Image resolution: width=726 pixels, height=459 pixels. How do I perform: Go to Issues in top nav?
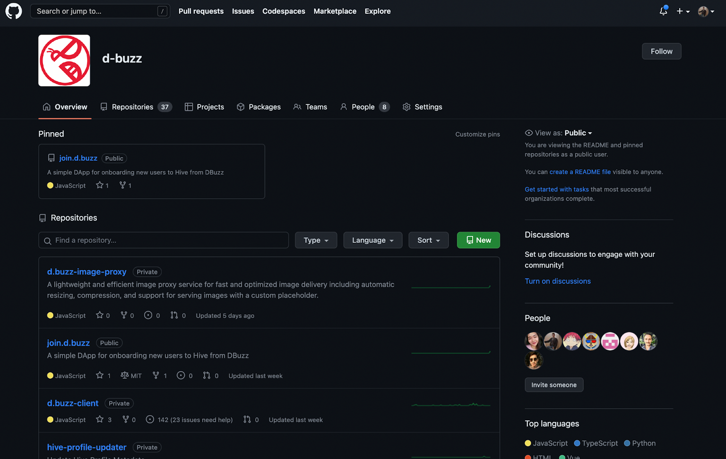tap(243, 11)
